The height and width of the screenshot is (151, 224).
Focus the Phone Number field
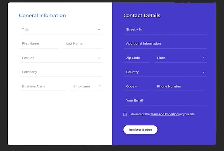(x=181, y=86)
